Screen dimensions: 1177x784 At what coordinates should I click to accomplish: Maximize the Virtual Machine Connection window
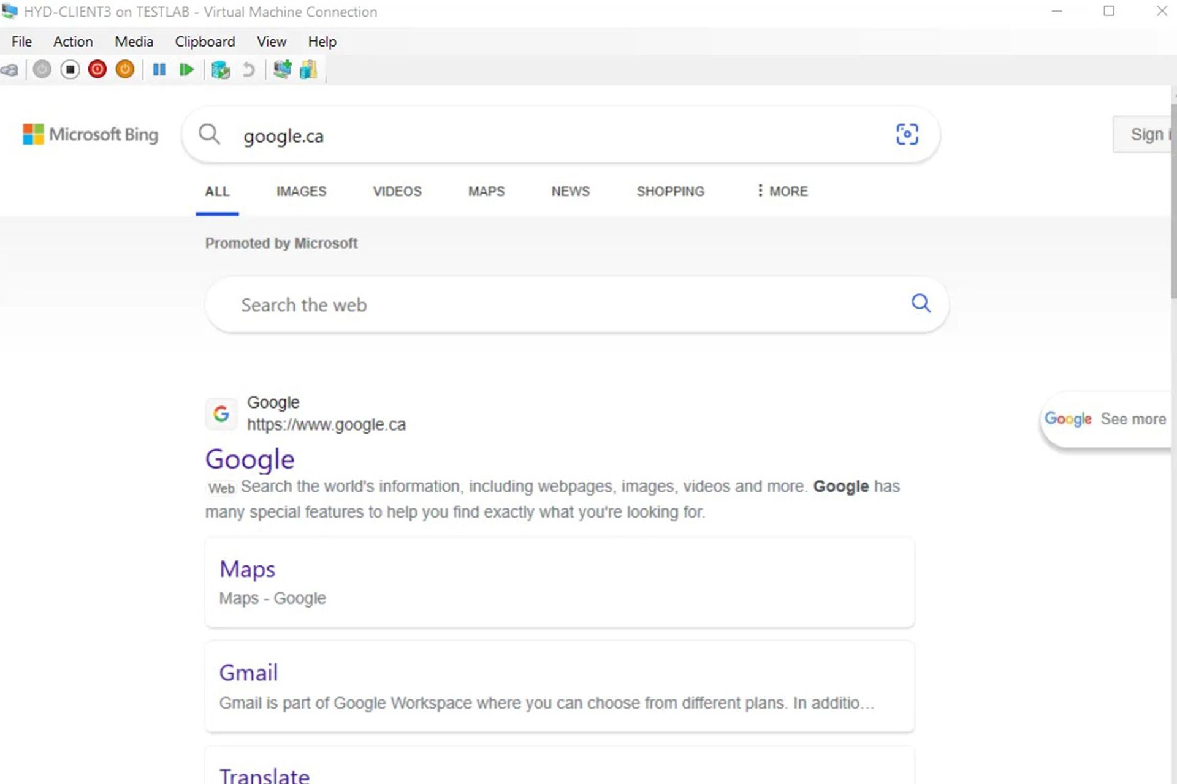[x=1109, y=11]
